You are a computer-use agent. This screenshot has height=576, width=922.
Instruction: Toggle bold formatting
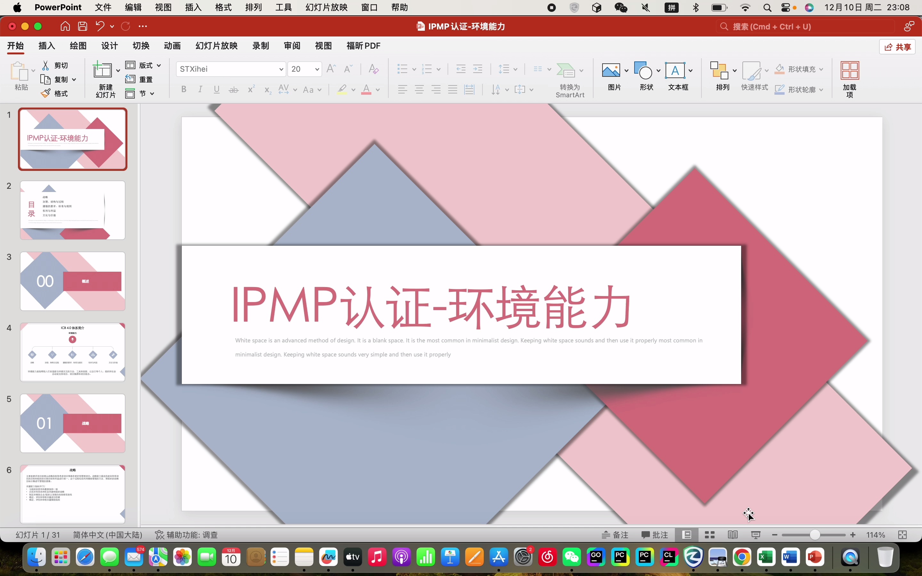[184, 89]
